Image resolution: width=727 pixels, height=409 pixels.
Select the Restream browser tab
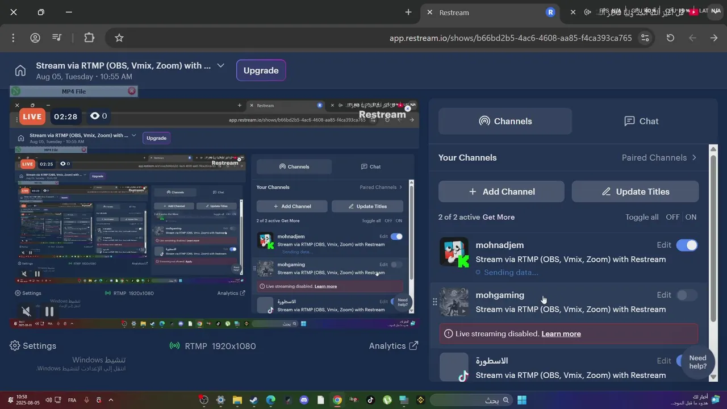pyautogui.click(x=491, y=12)
